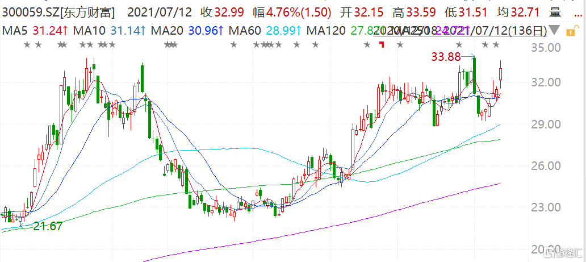Click the low price 低31.51
The width and height of the screenshot is (586, 262).
(466, 13)
